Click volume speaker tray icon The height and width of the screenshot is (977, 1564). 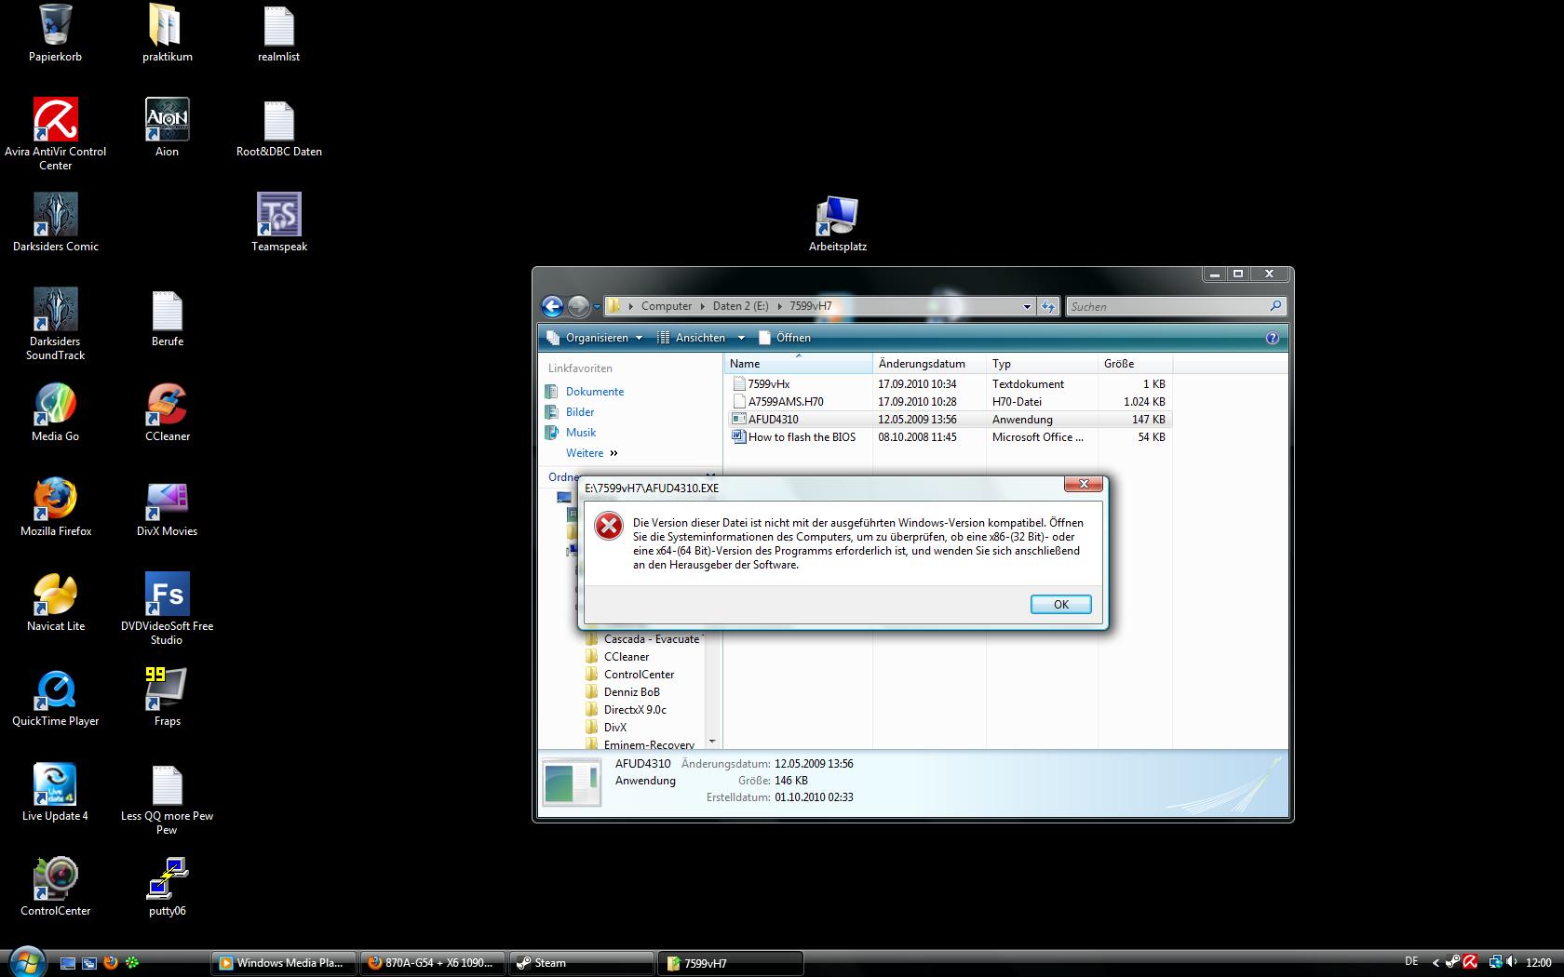[1512, 962]
